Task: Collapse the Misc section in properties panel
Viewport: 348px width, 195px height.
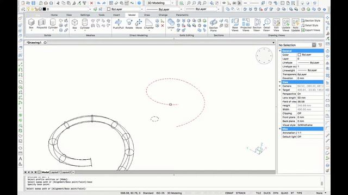Action: click(x=280, y=129)
